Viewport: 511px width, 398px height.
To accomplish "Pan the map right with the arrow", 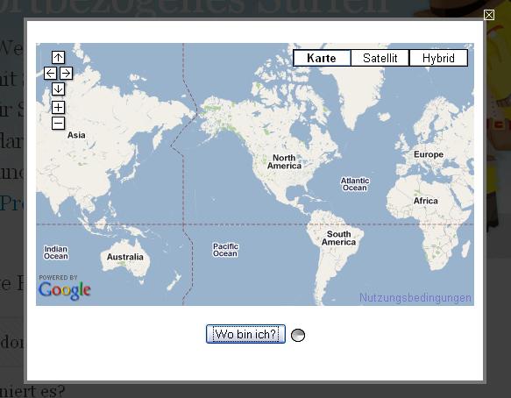I will 66,74.
